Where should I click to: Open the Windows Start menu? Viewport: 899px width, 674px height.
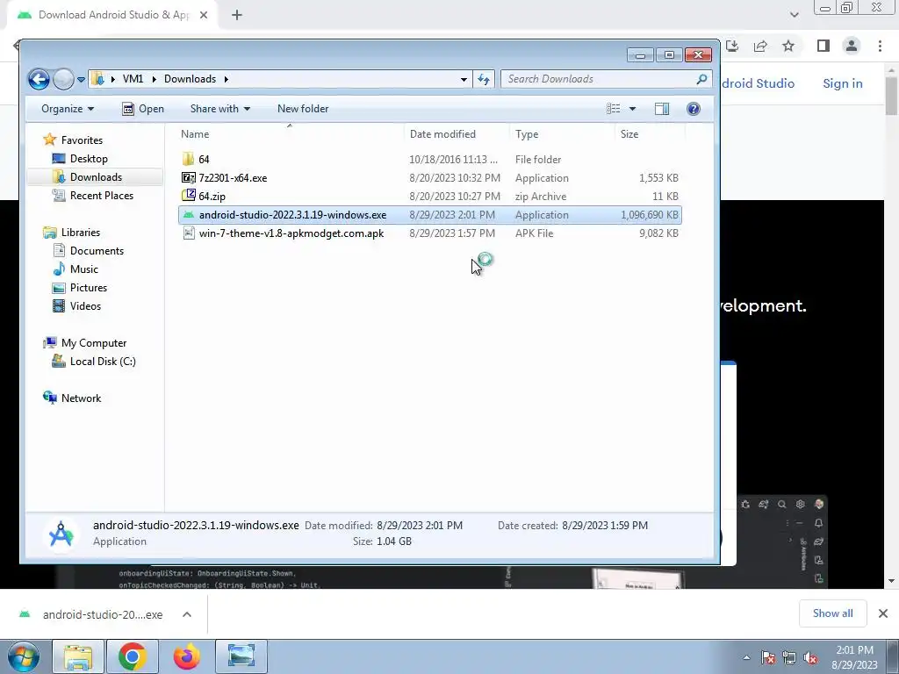pyautogui.click(x=23, y=656)
